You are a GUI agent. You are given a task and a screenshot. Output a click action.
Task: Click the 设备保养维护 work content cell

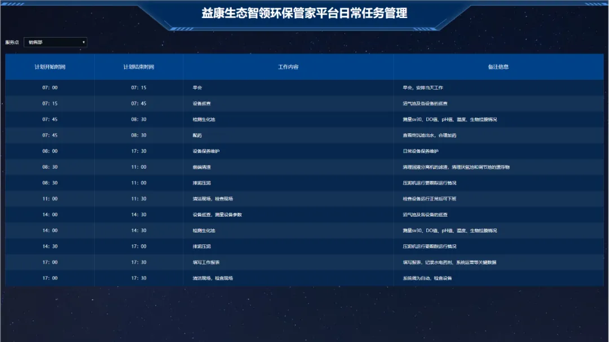point(206,151)
